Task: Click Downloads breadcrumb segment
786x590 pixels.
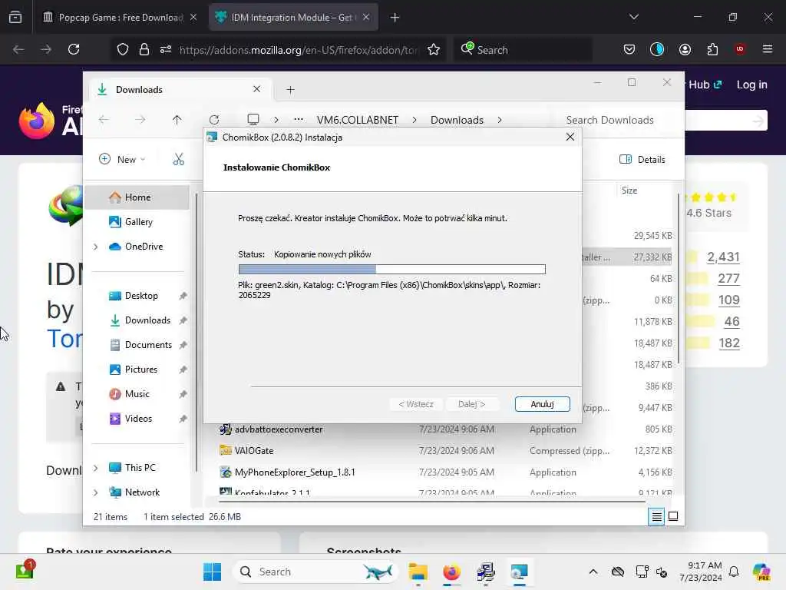Action: pos(457,120)
